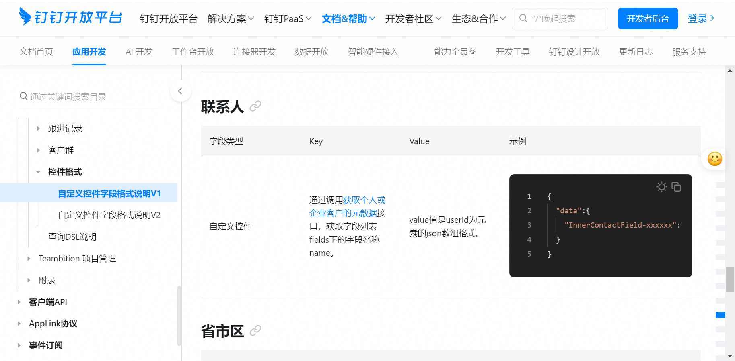Screen dimensions: 735x361
Task: Switch to 文档首页 tab
Action: (36, 52)
